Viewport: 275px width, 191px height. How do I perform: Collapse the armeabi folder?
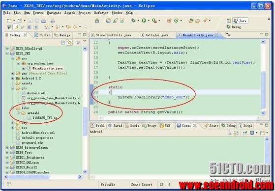(x=18, y=113)
